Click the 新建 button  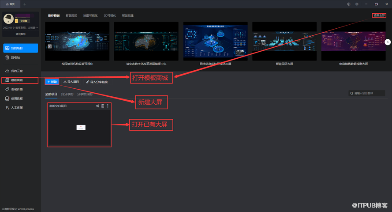[52, 82]
